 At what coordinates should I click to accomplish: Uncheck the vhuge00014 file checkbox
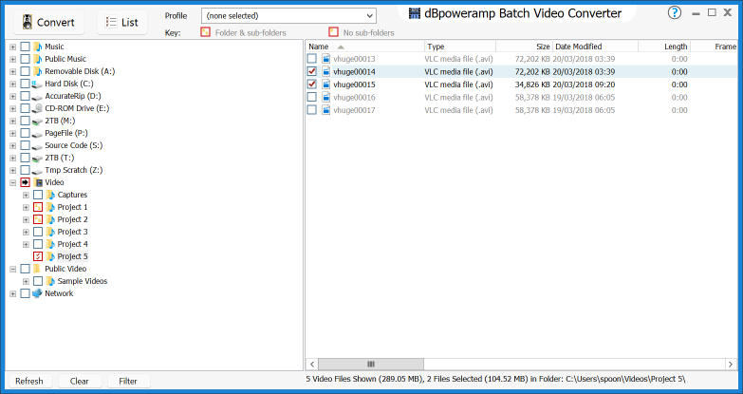coord(312,71)
